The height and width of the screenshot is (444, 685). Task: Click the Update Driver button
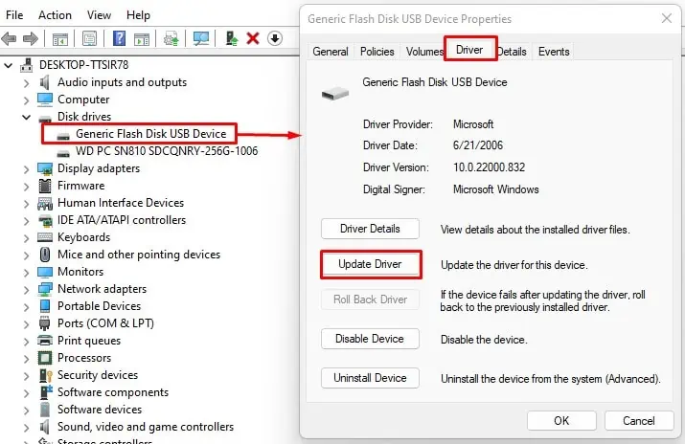click(x=370, y=264)
